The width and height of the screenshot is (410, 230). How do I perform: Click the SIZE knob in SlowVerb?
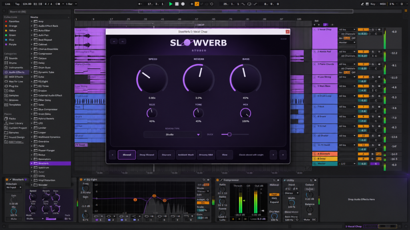152,113
